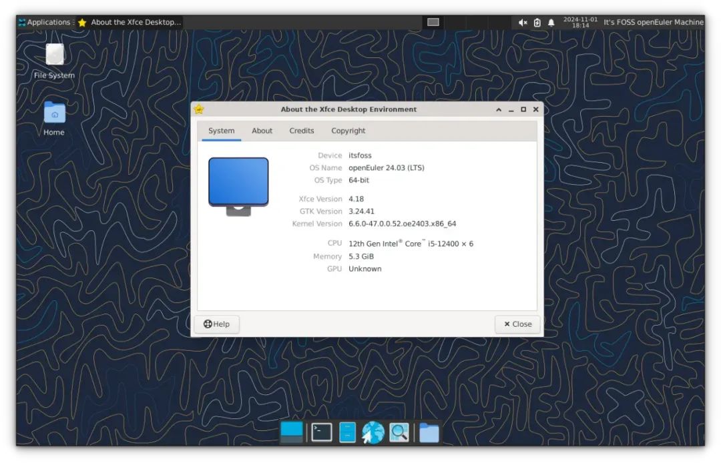The image size is (721, 463).
Task: Click the 64-bit OS type value
Action: point(358,180)
